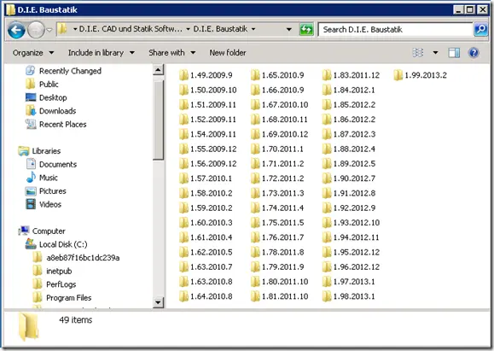The image size is (494, 351).
Task: Select Recently Changed in navigation pane
Action: click(63, 71)
